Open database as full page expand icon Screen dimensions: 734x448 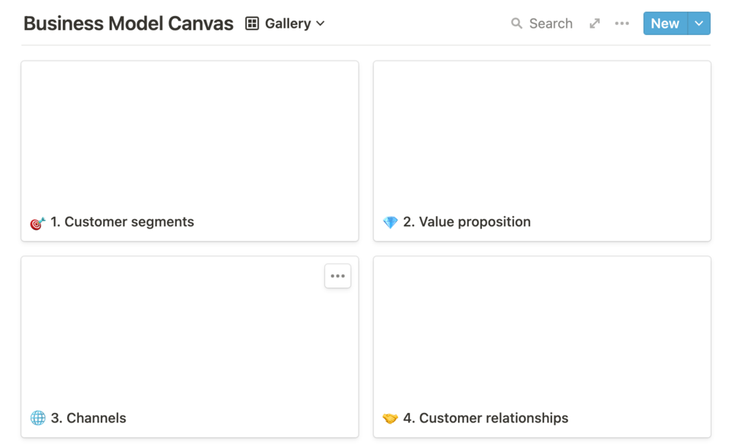click(595, 23)
